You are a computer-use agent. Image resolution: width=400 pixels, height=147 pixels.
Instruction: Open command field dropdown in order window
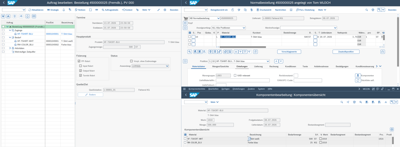[23, 10]
